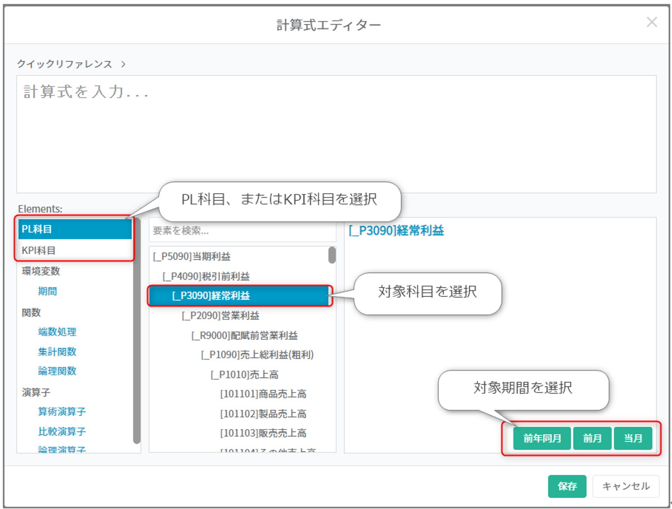Select KPI科目 in the Elements list

coord(75,251)
